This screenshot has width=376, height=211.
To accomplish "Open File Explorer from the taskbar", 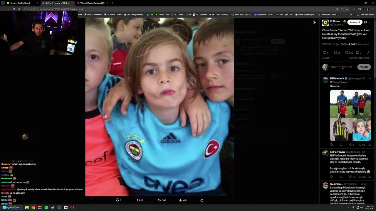I will pos(27,207).
